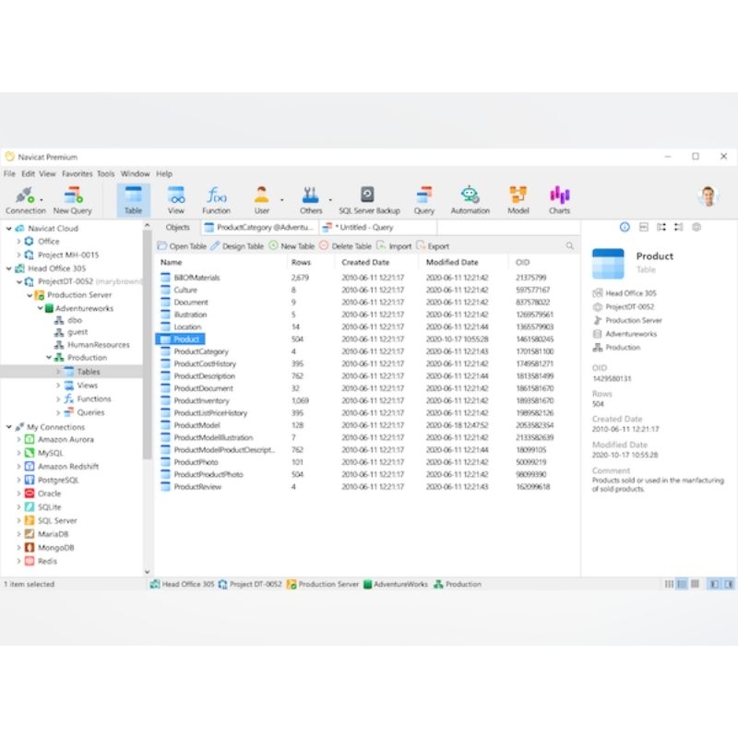
Task: Open the User dropdown arrow
Action: (x=282, y=200)
